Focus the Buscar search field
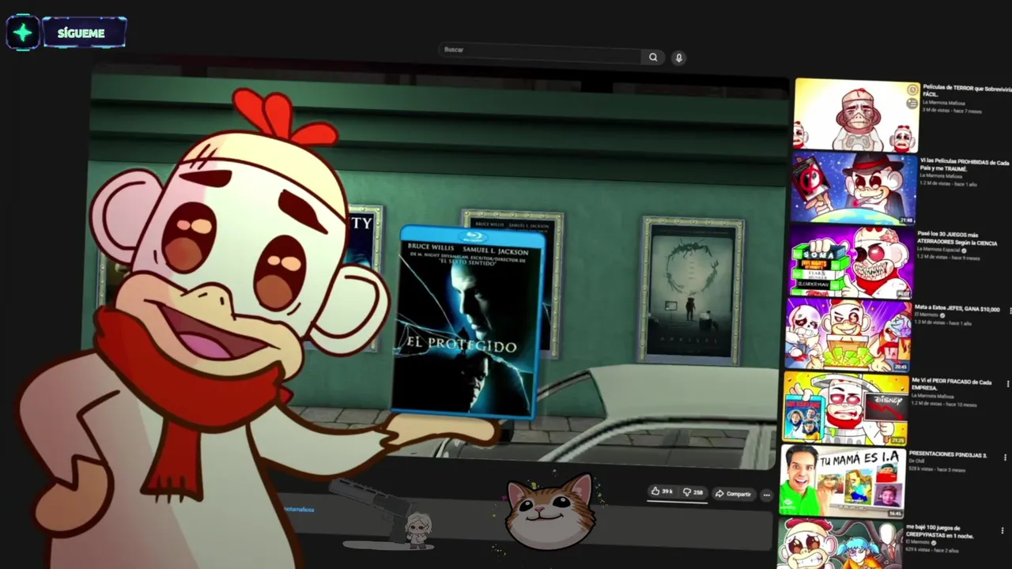 coord(540,53)
